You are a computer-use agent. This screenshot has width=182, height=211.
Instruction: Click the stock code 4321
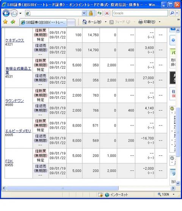(x=9, y=44)
